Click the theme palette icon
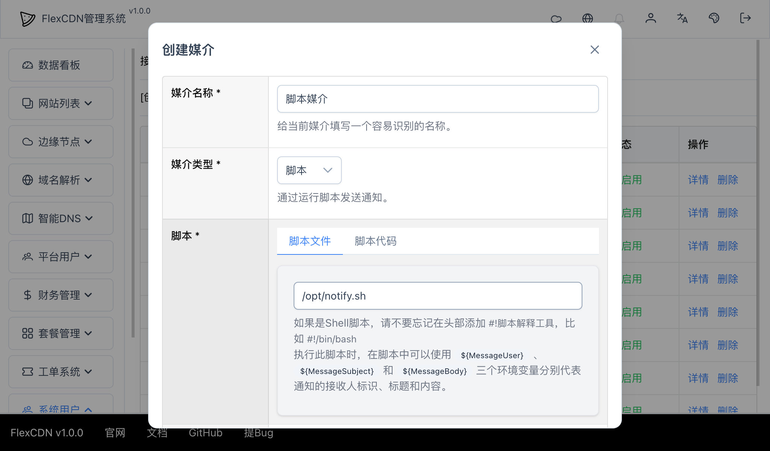Viewport: 770px width, 451px height. coord(714,18)
